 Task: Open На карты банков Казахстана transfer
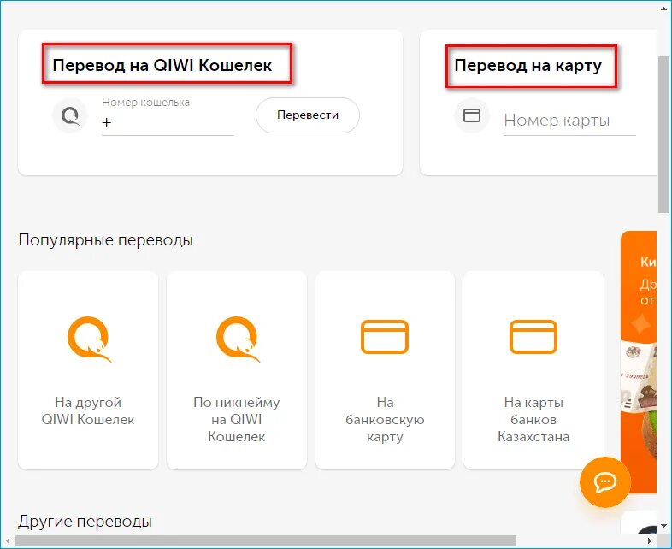[x=533, y=370]
